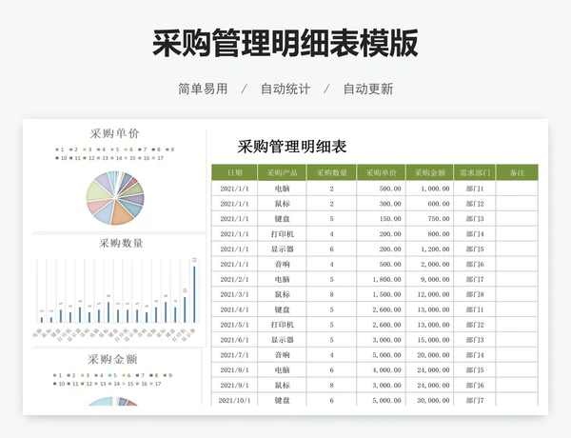Screen dimensions: 571x438
Task: Click the date cell 2021/5/1
Action: (234, 325)
